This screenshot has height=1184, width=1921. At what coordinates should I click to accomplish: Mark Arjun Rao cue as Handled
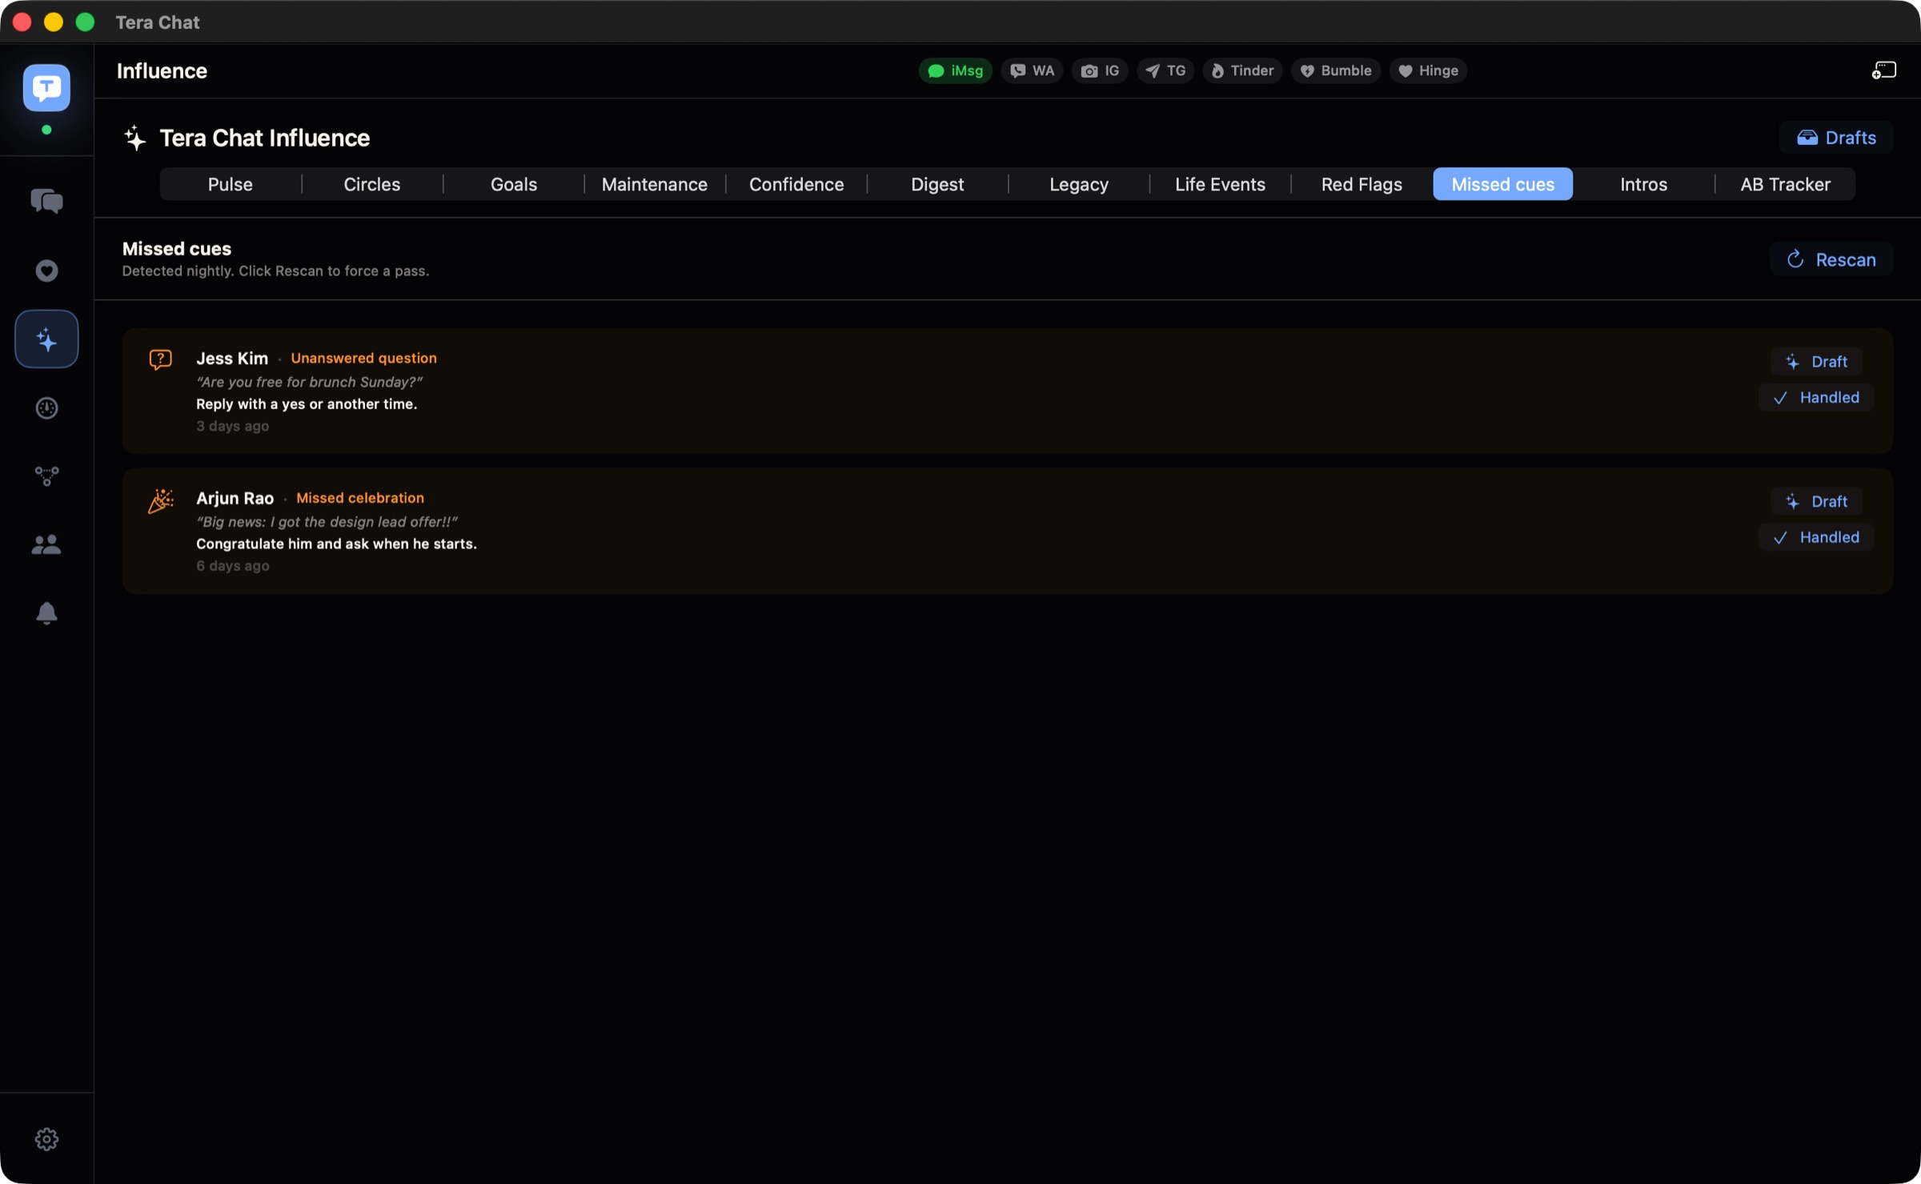point(1816,538)
